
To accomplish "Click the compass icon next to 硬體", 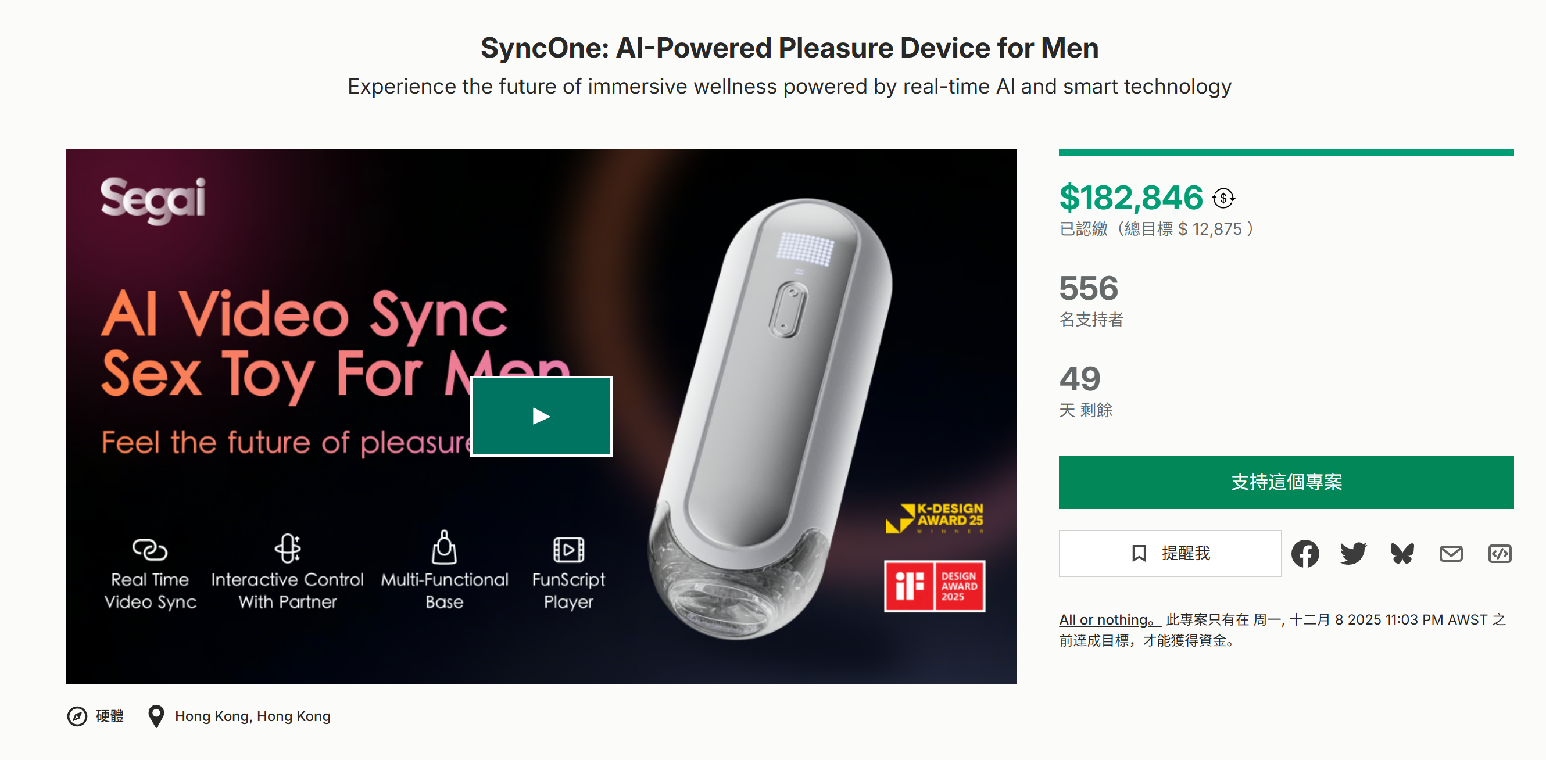I will click(77, 716).
